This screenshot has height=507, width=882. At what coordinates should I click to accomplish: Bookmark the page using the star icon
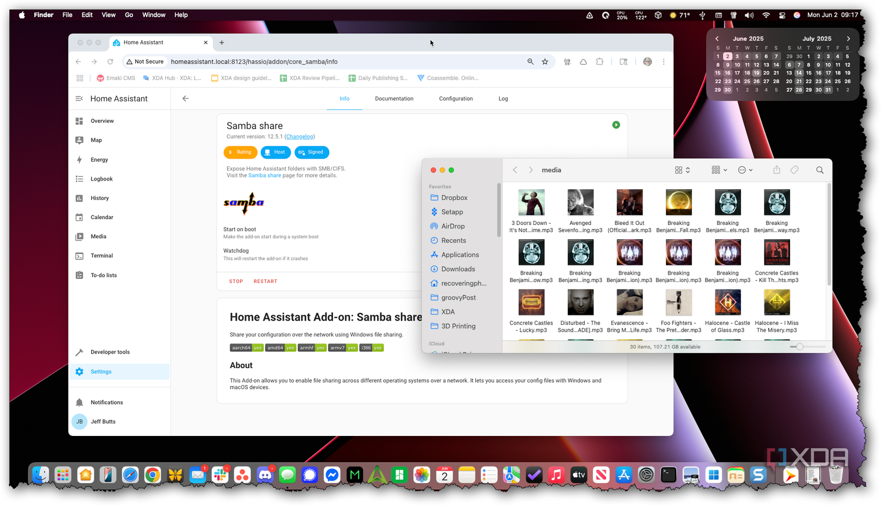pos(545,61)
